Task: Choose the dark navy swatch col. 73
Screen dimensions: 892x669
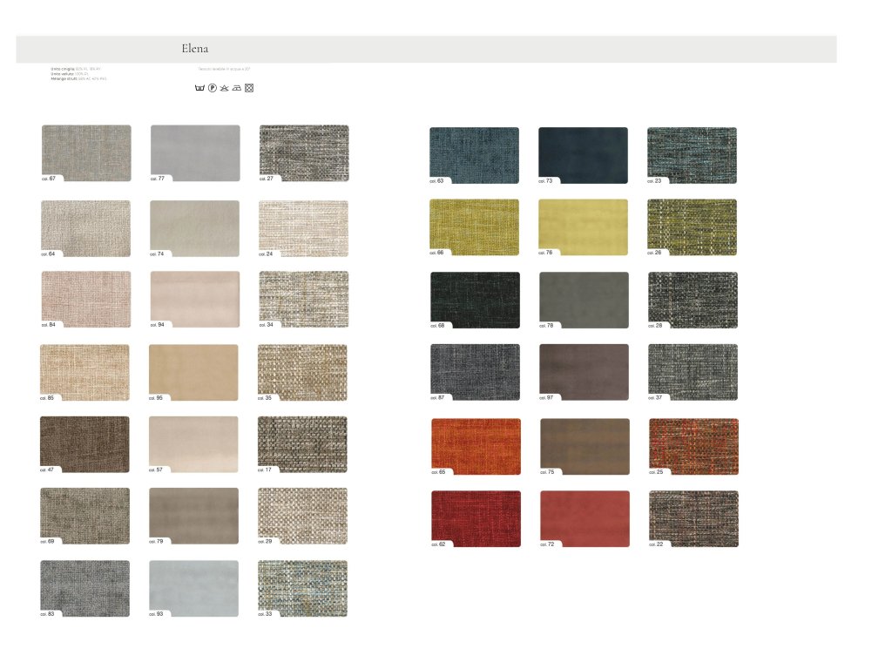Action: [x=583, y=155]
